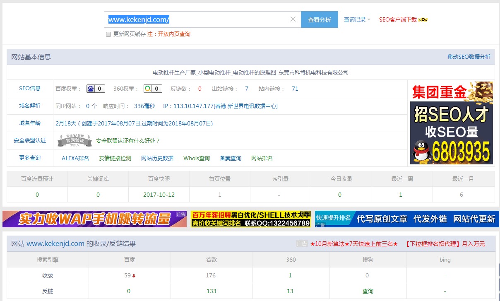Image resolution: width=500 pixels, height=301 pixels.
Task: Open 百万年薪招聘黑白优化 banner
Action: click(251, 219)
